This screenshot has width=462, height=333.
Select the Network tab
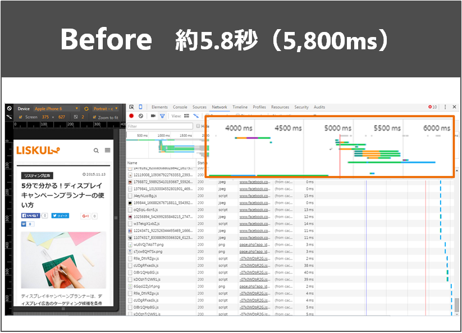click(219, 107)
